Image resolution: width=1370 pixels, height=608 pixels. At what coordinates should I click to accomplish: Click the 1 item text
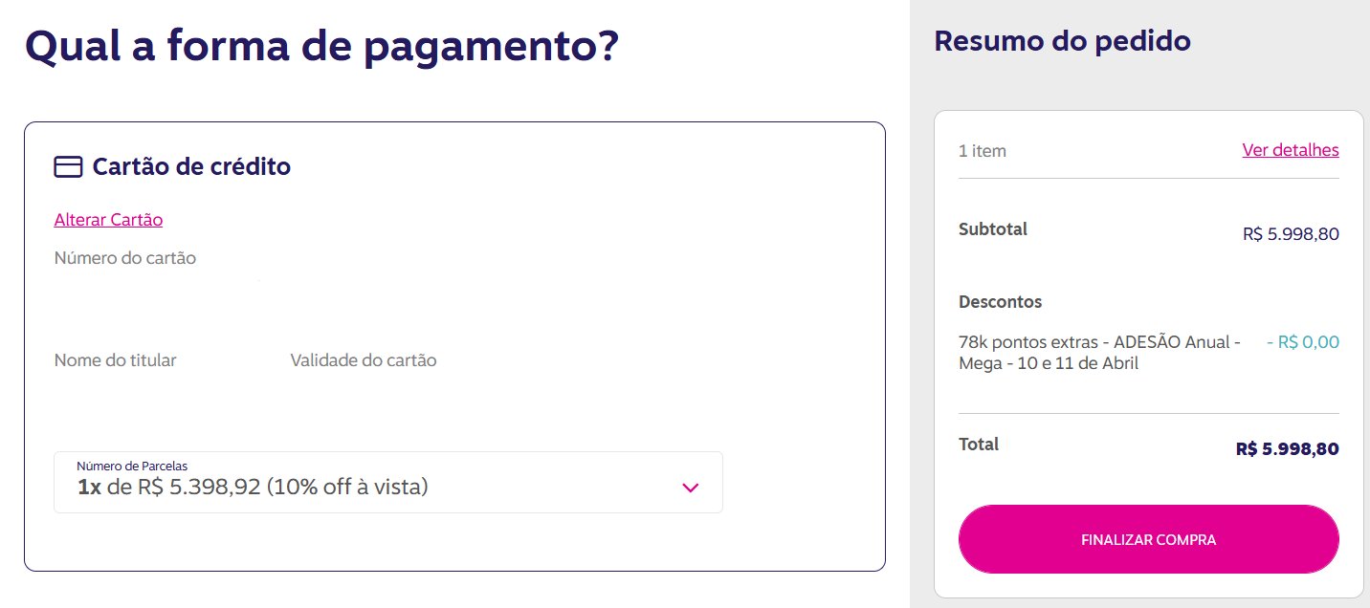(983, 151)
